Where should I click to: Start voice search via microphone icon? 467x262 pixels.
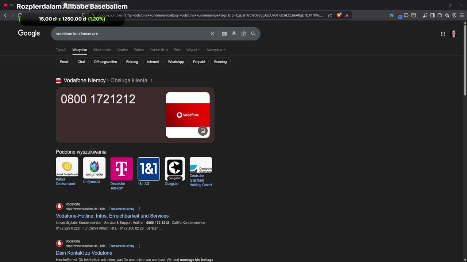pyautogui.click(x=234, y=33)
